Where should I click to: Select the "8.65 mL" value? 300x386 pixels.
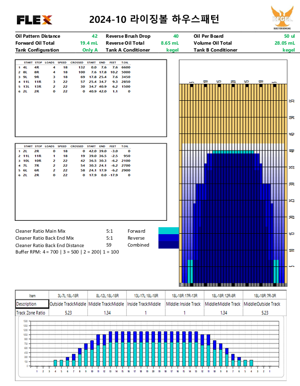coord(170,43)
